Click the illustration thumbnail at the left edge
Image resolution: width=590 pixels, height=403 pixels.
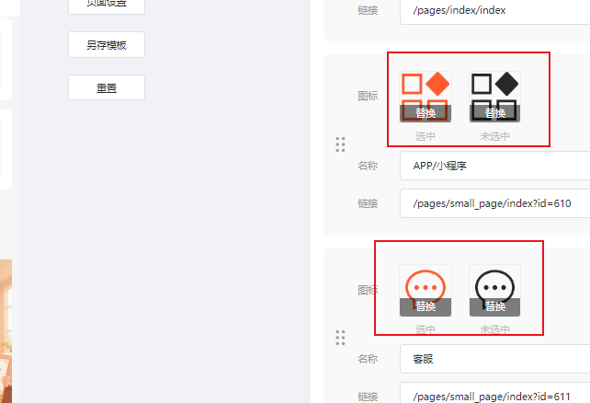coord(6,331)
